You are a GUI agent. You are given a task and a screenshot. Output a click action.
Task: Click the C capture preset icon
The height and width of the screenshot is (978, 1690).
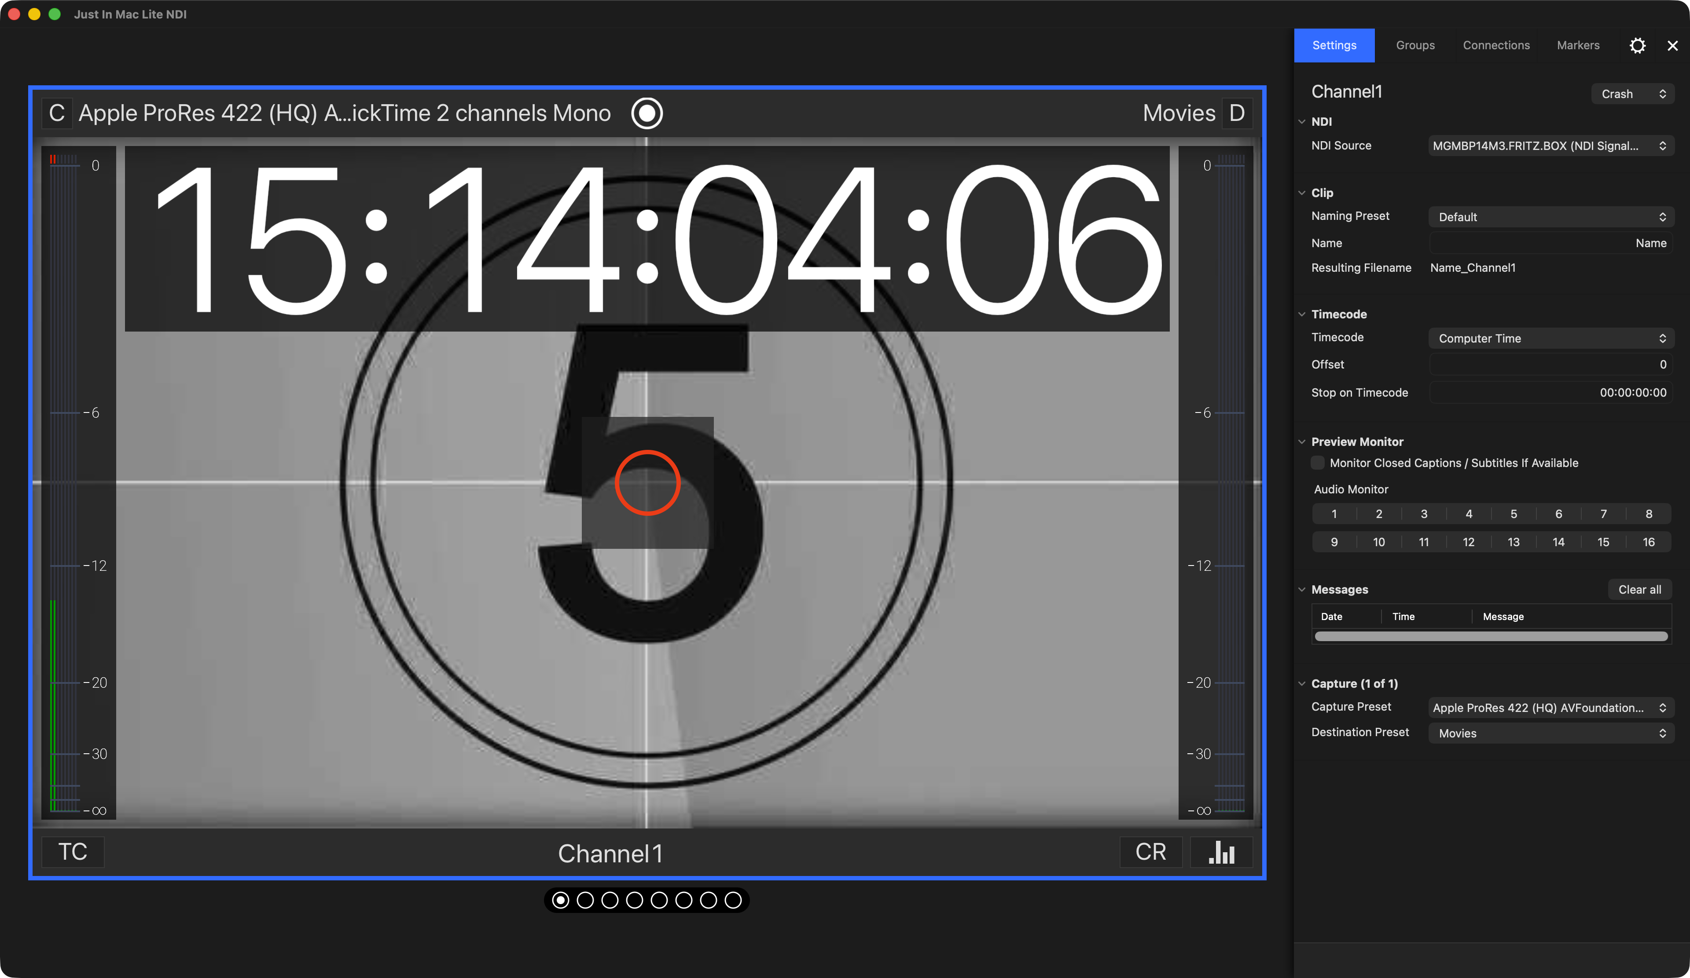click(57, 113)
